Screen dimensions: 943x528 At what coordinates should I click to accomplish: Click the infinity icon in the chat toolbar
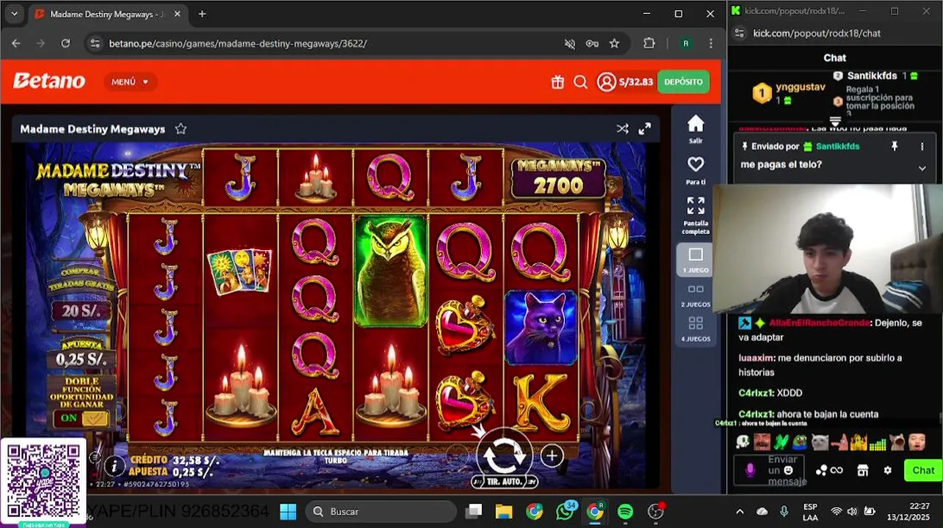(837, 470)
